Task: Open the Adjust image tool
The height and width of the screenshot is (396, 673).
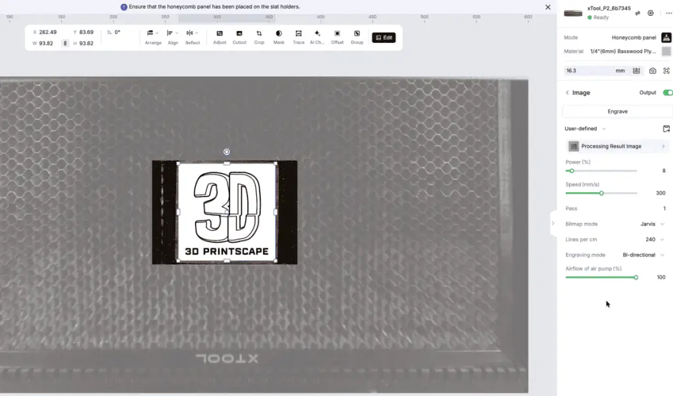Action: (220, 37)
